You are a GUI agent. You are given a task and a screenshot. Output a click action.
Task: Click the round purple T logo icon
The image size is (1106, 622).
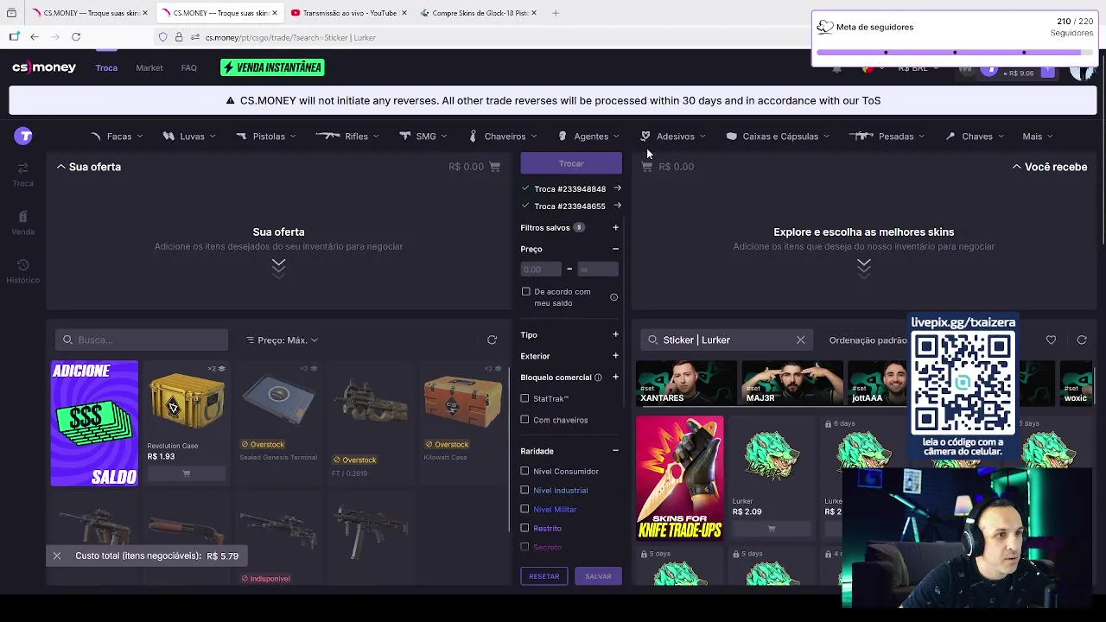[x=23, y=136]
